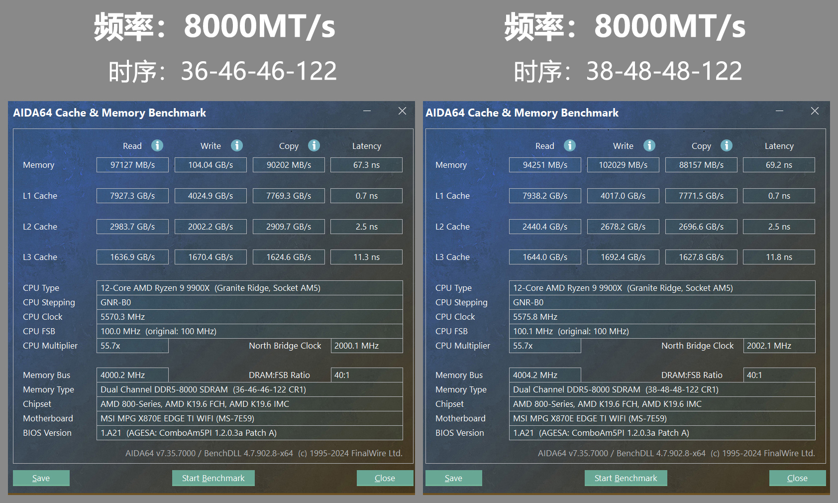Click Memory Type field with 38-48-48-122 CR1
Screen dimensions: 838x503
click(662, 389)
